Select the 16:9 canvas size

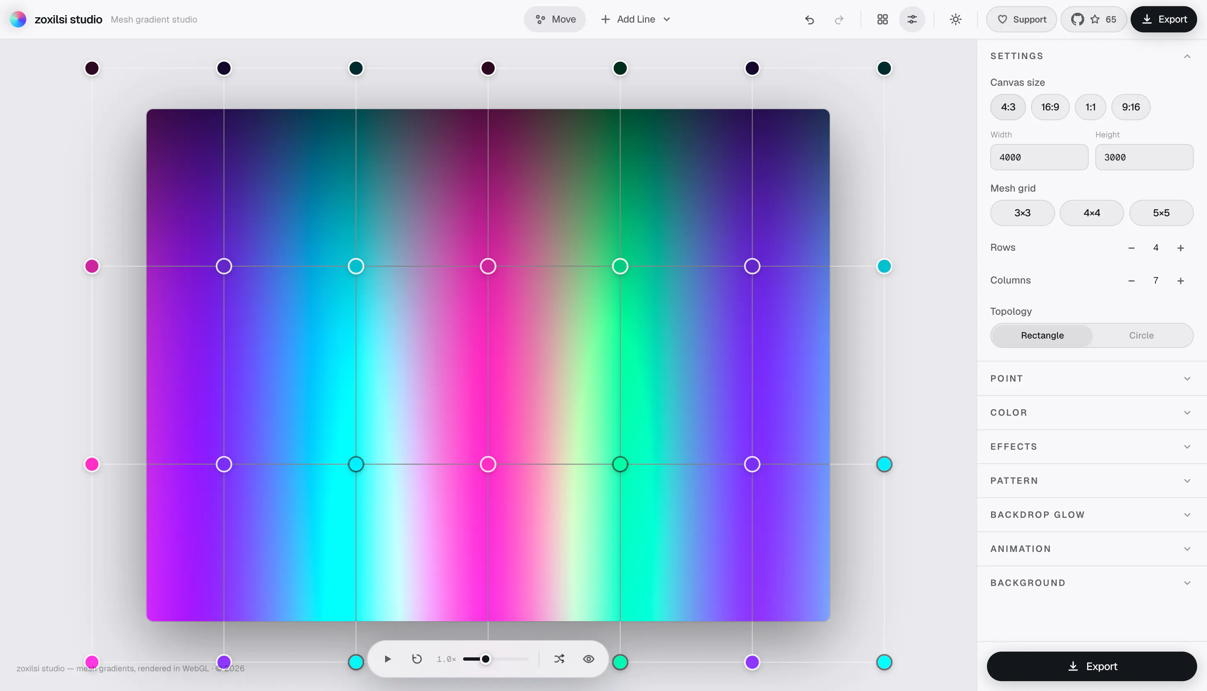pyautogui.click(x=1050, y=107)
